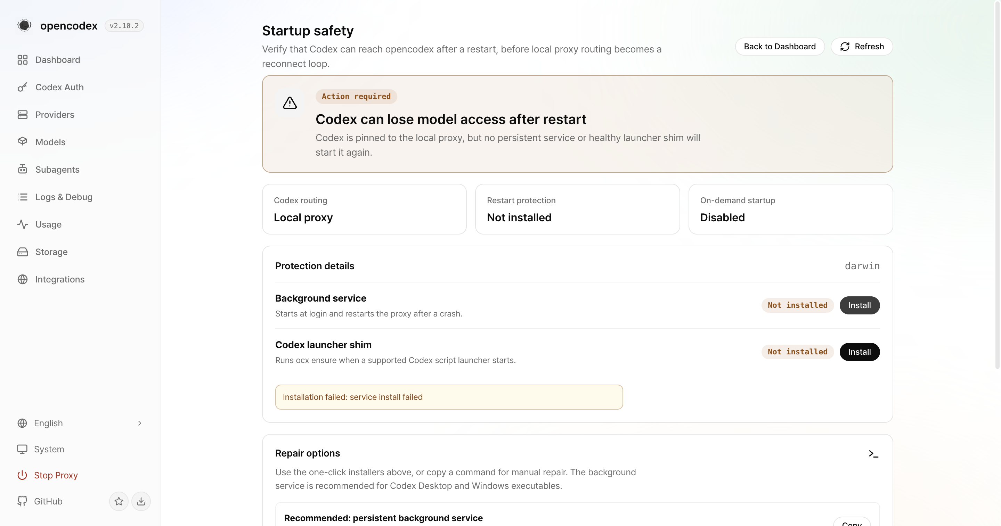Click the opencodex logo icon
The height and width of the screenshot is (526, 1001).
[24, 25]
